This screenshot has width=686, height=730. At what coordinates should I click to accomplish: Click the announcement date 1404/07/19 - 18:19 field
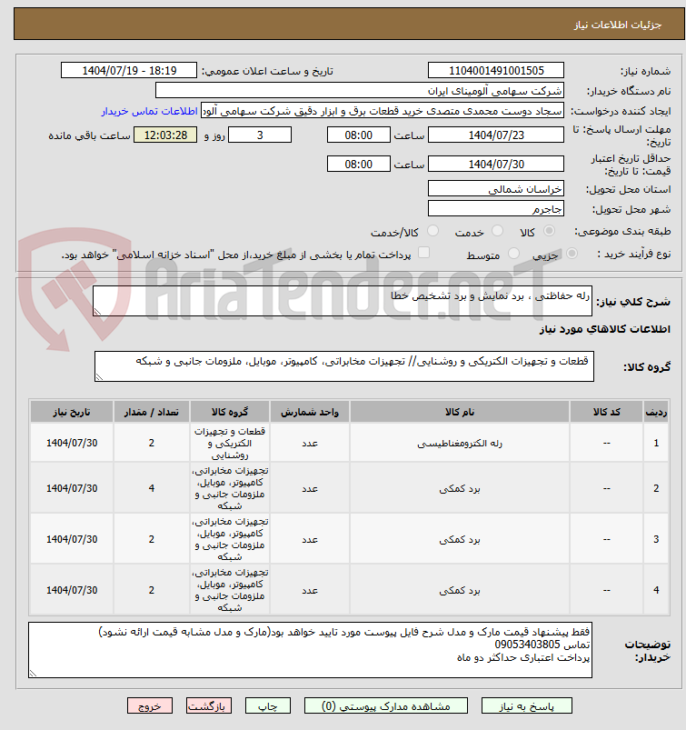129,70
